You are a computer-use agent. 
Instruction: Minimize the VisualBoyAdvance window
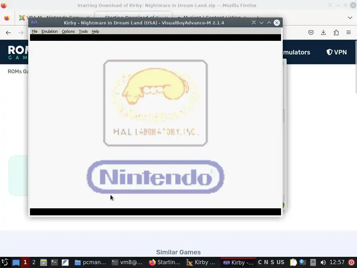pos(261,23)
